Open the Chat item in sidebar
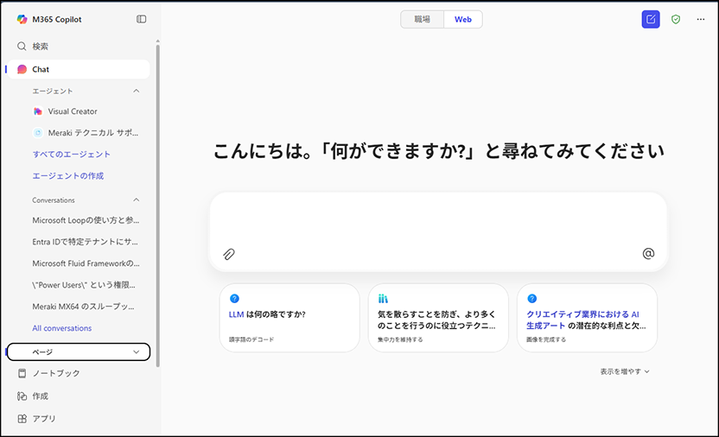Image resolution: width=719 pixels, height=437 pixels. pyautogui.click(x=79, y=69)
